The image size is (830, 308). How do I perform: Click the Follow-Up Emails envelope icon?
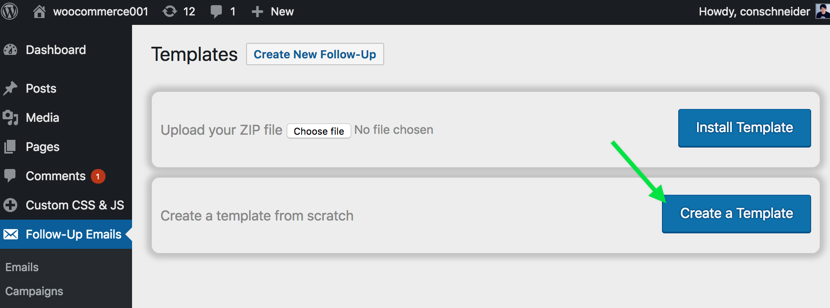click(x=11, y=234)
